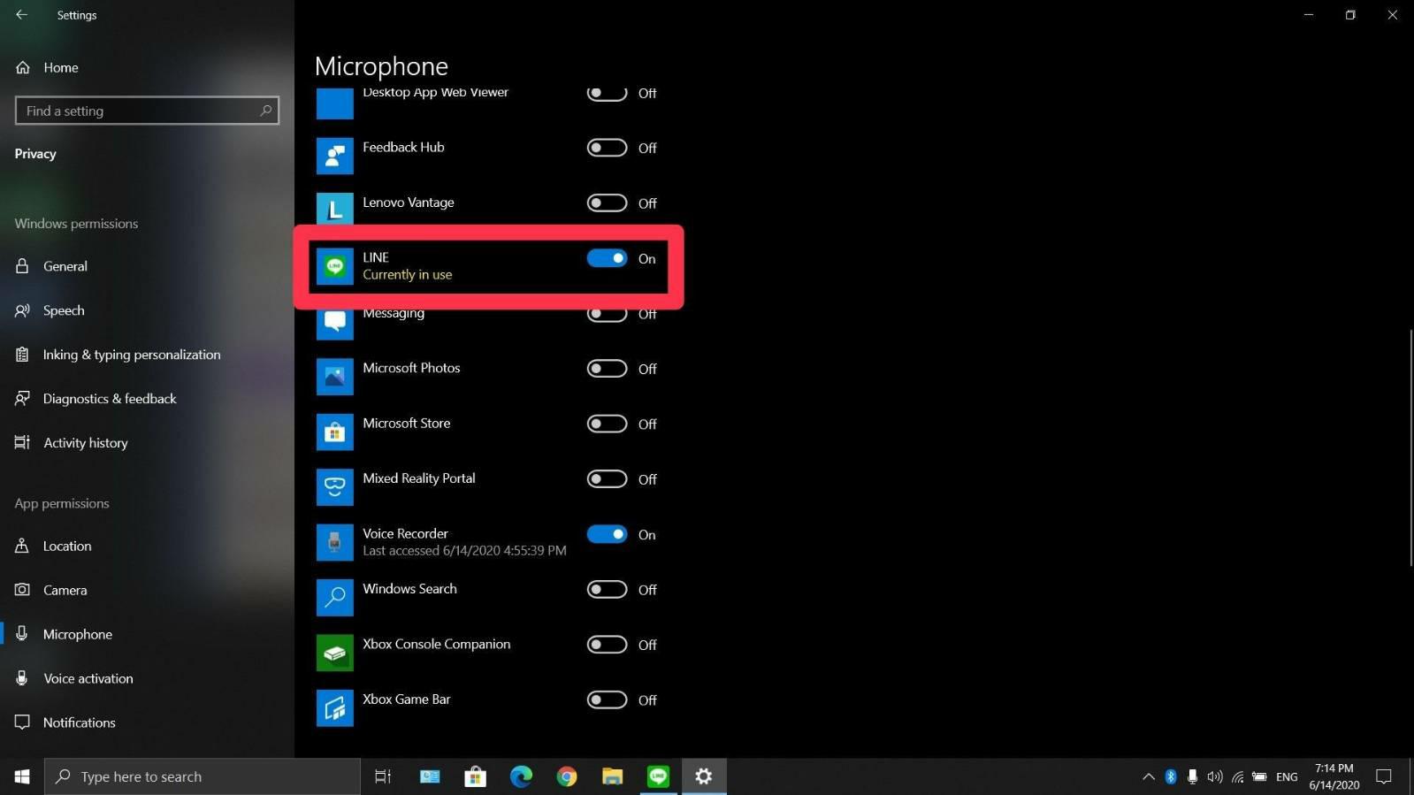This screenshot has height=795, width=1414.
Task: Click the Currently in use label
Action: point(407,275)
